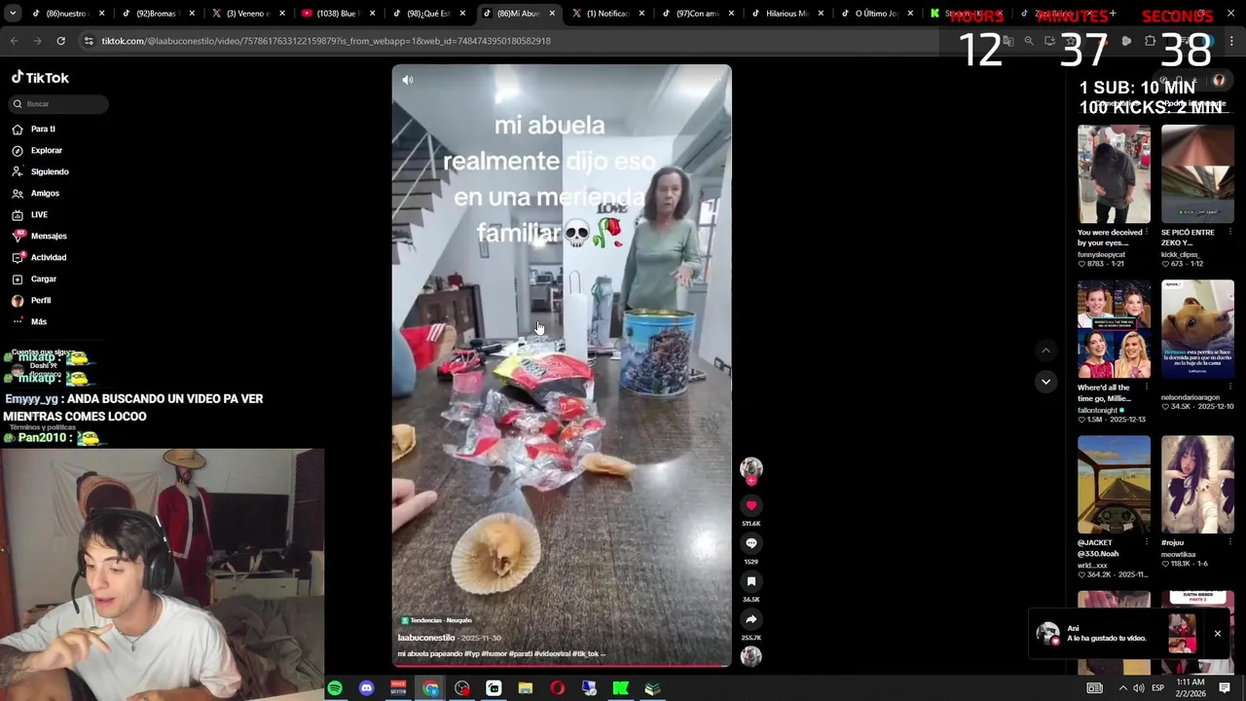Open the sound disc below the share button

[x=751, y=656]
